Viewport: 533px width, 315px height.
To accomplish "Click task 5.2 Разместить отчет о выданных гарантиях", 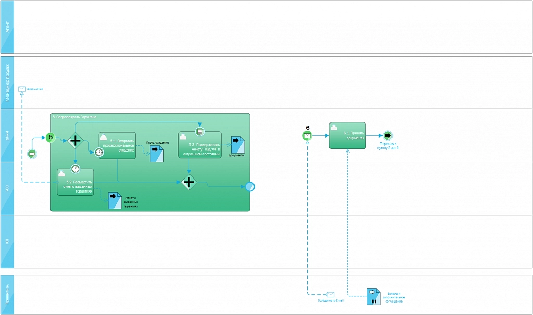I will [75, 183].
